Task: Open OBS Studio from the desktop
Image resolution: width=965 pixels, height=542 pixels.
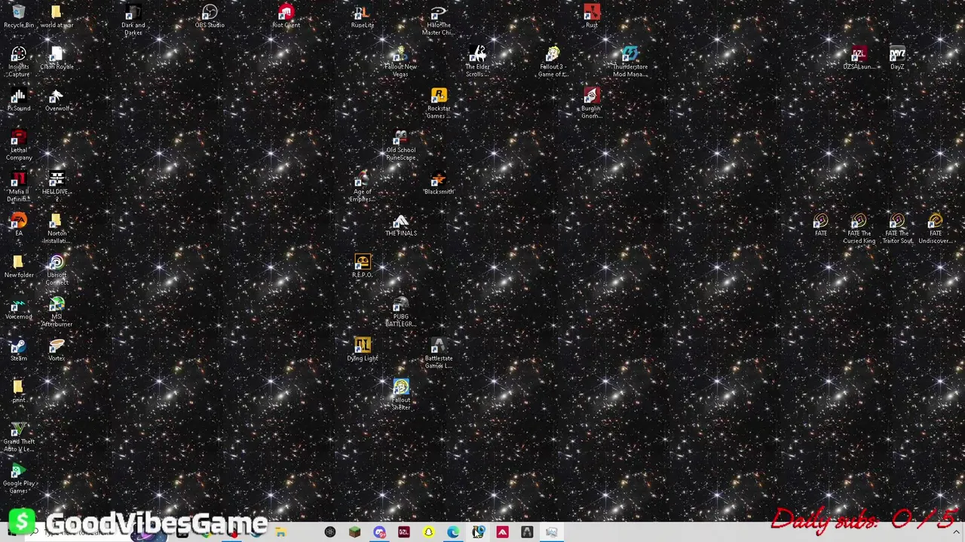Action: tap(210, 16)
